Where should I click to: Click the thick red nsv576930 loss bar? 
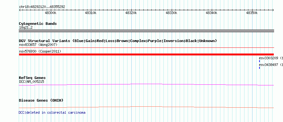click(x=146, y=54)
